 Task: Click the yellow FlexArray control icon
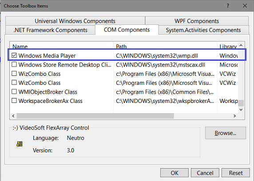[x=20, y=144]
